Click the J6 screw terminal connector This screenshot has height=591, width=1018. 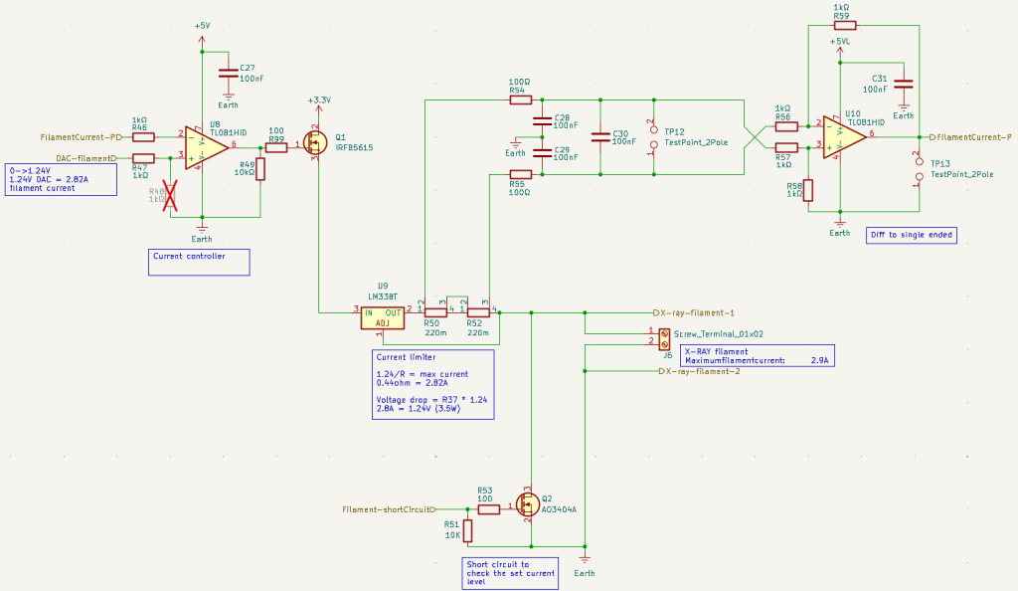click(x=654, y=335)
